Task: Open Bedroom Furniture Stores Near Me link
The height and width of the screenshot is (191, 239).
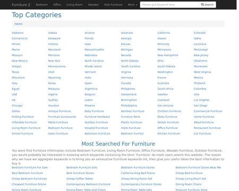Action: click(198, 168)
